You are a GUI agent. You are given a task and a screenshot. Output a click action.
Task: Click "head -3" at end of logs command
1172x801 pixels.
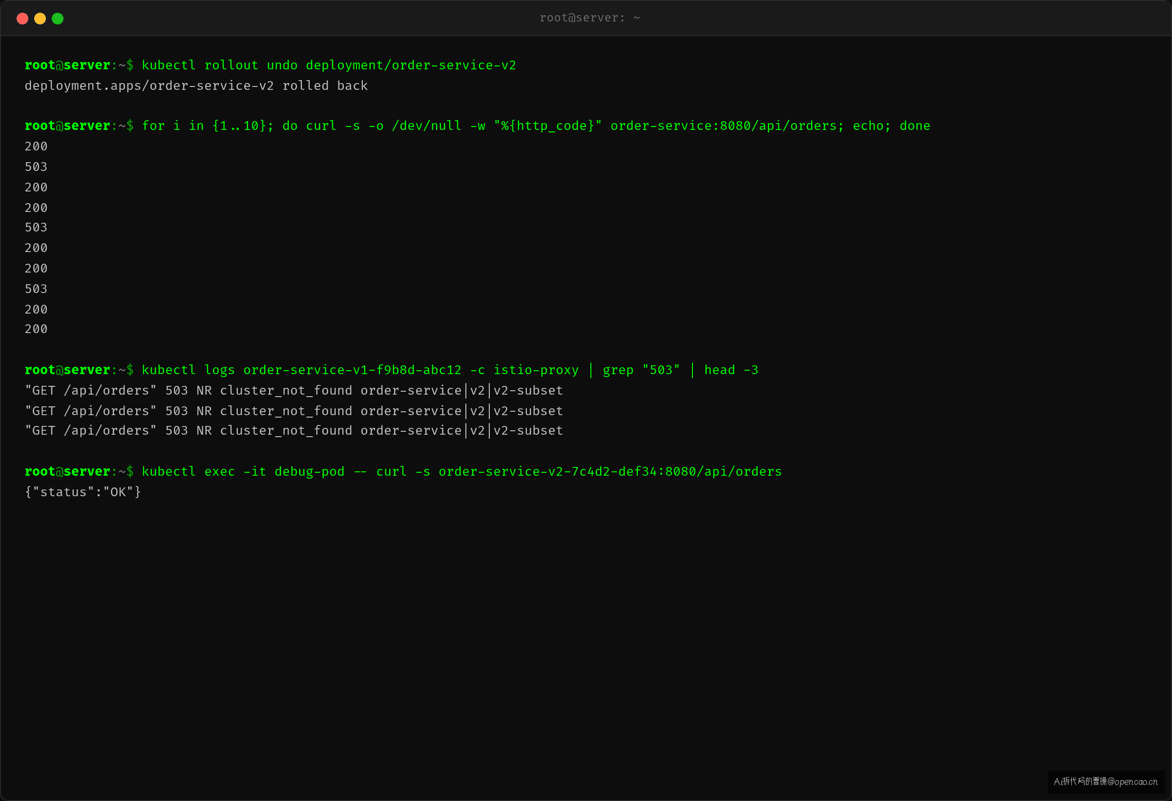coord(731,370)
